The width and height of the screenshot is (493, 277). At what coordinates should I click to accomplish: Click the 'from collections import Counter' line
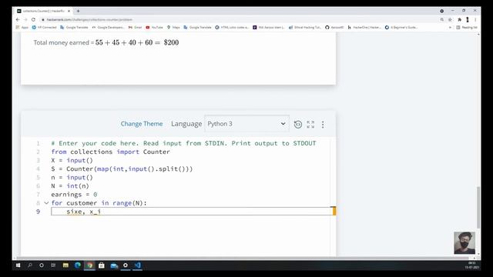tap(110, 152)
